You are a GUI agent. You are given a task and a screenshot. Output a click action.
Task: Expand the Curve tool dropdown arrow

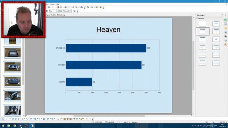pyautogui.click(x=24, y=119)
